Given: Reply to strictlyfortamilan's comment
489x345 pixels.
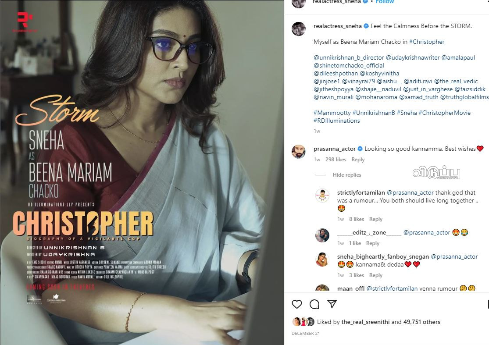Looking at the screenshot, I should [375, 219].
